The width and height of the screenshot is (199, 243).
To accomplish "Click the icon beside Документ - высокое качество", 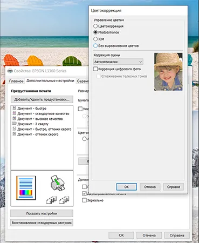I will [14, 118].
